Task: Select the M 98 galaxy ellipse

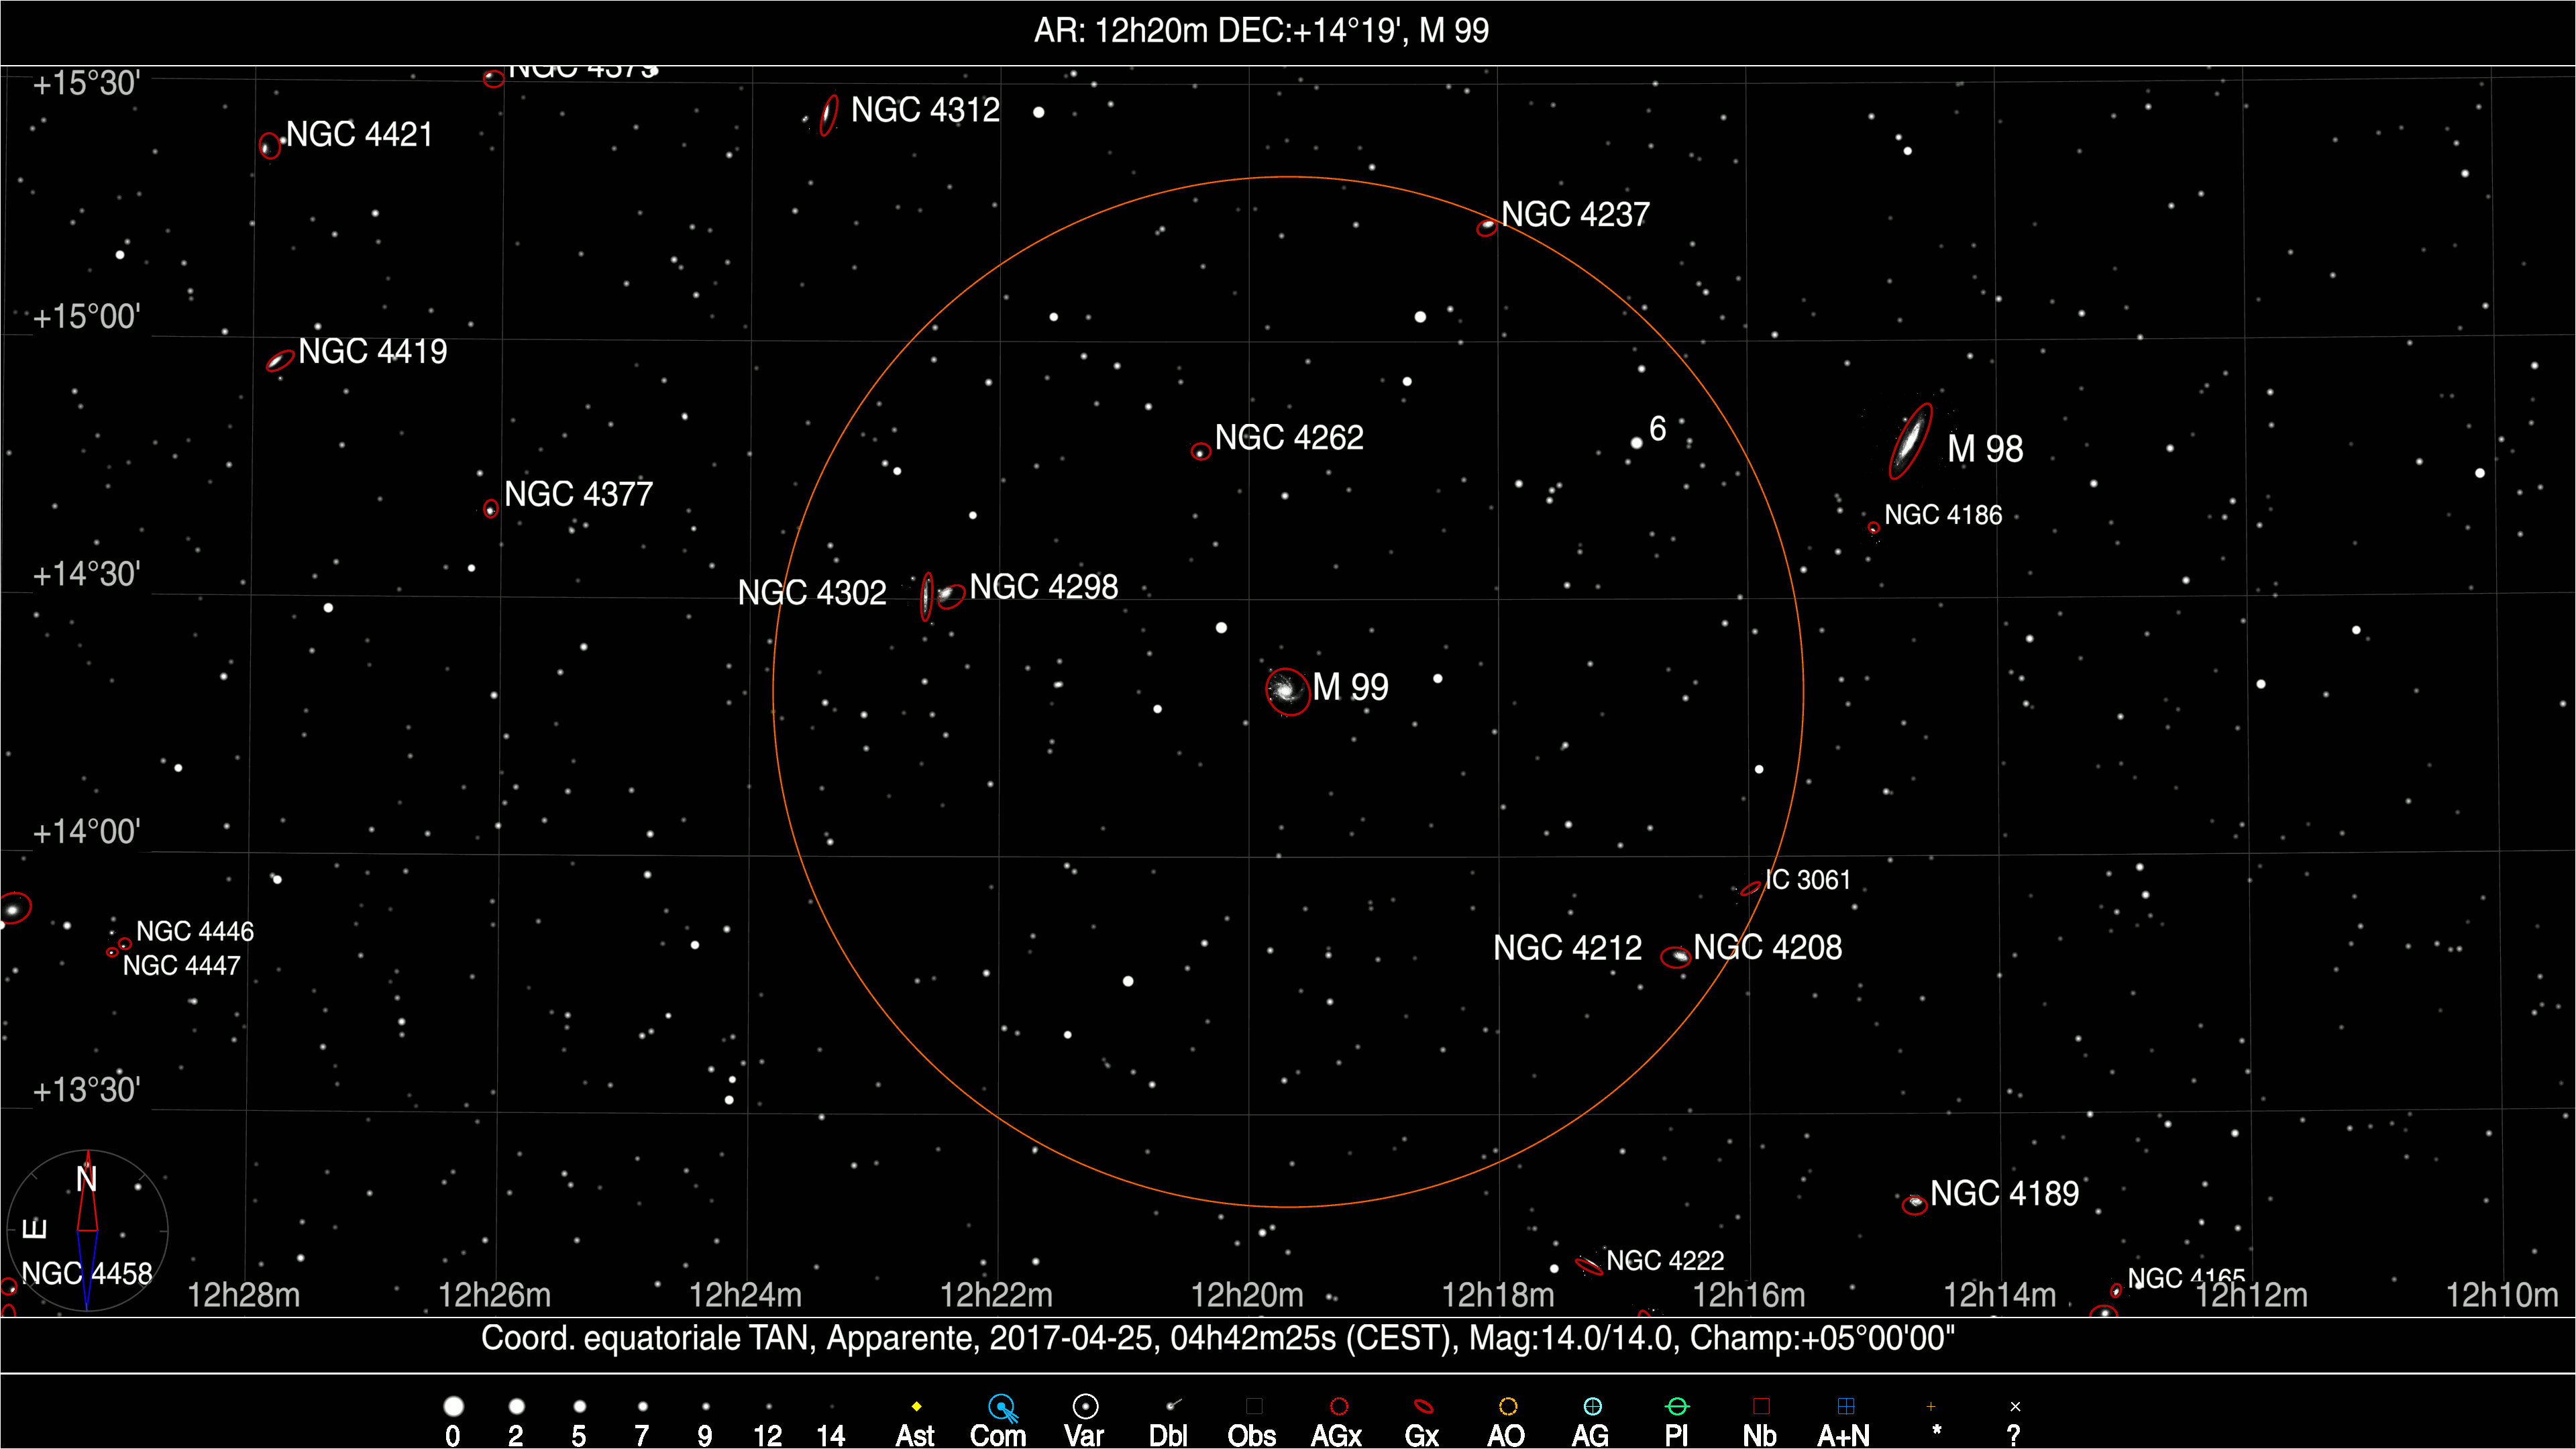Action: tap(1910, 440)
